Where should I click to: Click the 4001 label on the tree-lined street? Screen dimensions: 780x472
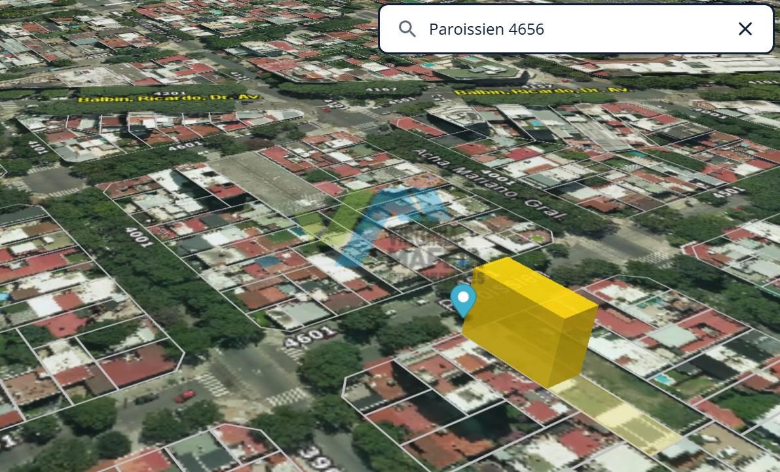click(139, 237)
